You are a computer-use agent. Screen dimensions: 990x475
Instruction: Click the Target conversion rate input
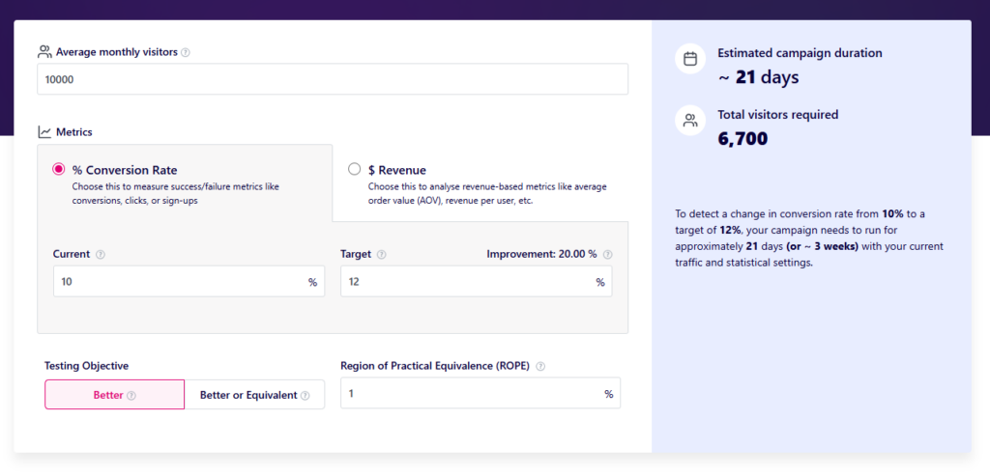click(x=466, y=282)
